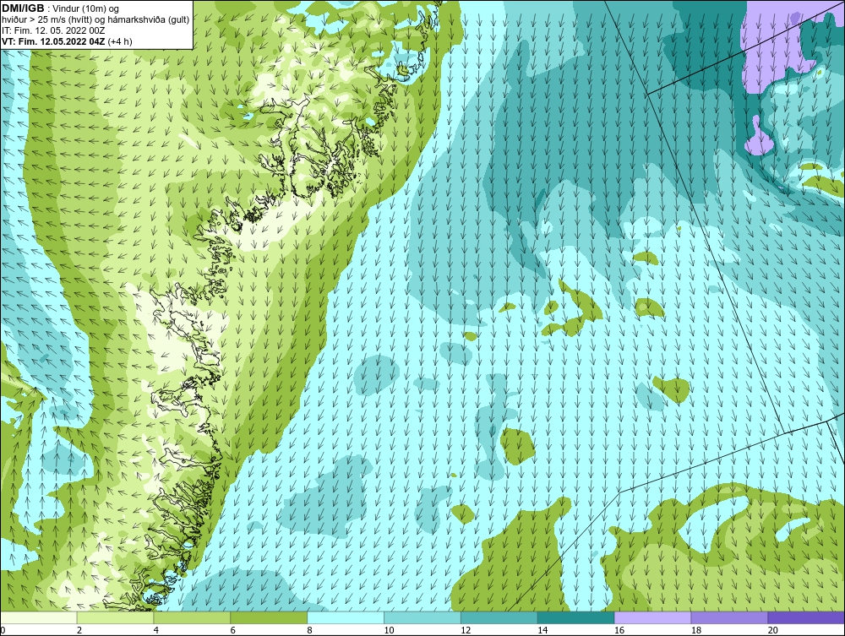Click the 14–16 m/s dark teal legend swatch
The width and height of the screenshot is (845, 636).
click(576, 617)
